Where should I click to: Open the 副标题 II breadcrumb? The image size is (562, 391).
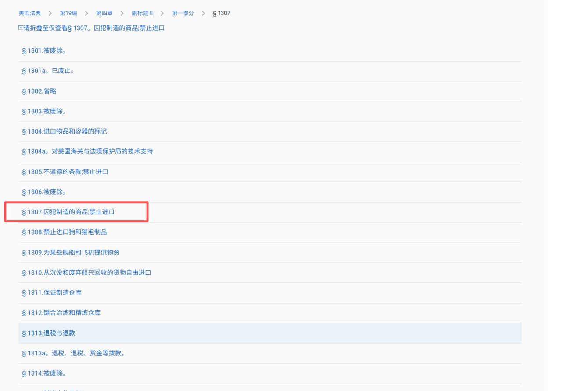[142, 13]
